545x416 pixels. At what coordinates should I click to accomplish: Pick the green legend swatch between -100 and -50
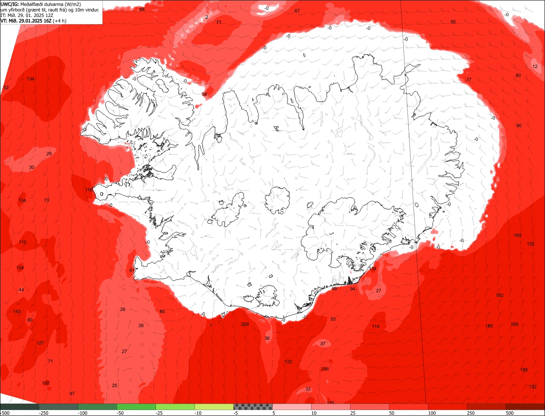pos(97,407)
